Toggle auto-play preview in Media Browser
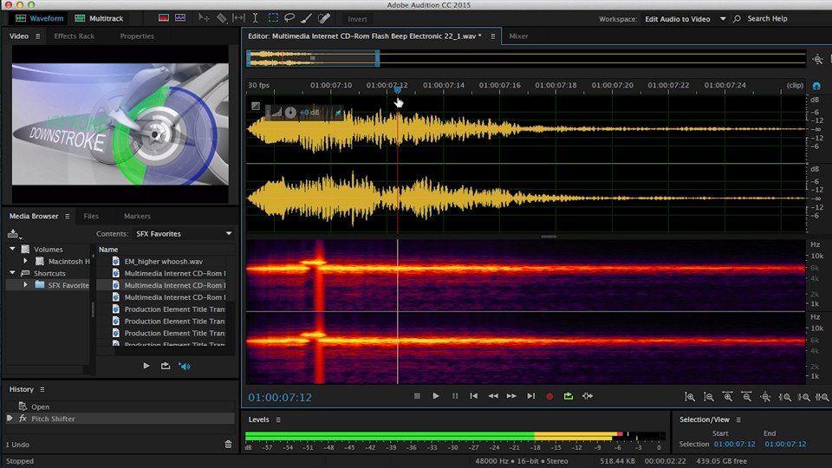This screenshot has width=832, height=468. coord(184,366)
